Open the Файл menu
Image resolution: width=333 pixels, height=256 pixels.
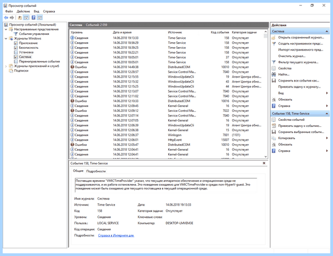pyautogui.click(x=9, y=11)
